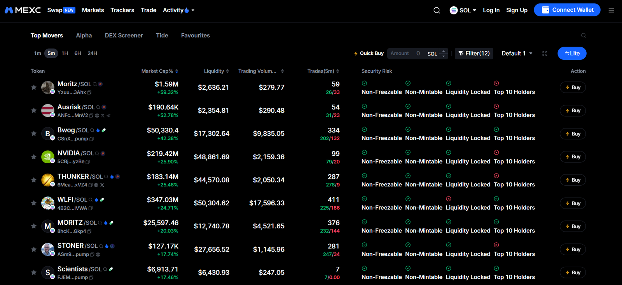622x285 pixels.
Task: Expand the Default 1 dropdown
Action: click(517, 53)
